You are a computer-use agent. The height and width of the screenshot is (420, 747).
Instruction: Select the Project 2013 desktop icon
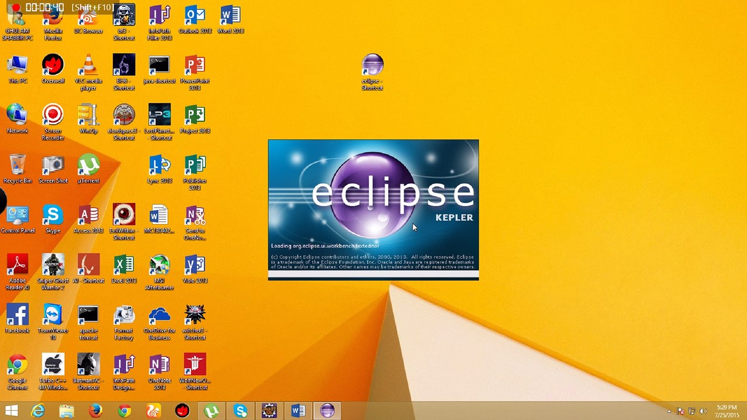point(195,119)
